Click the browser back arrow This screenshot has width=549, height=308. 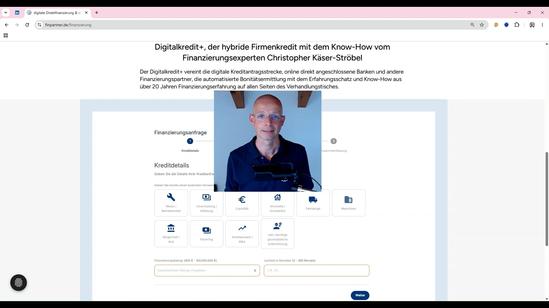click(x=7, y=25)
